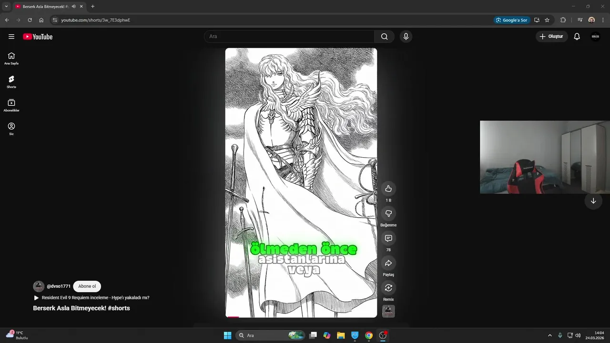
Task: Go to Ana Sayfa in sidebar
Action: pos(11,58)
